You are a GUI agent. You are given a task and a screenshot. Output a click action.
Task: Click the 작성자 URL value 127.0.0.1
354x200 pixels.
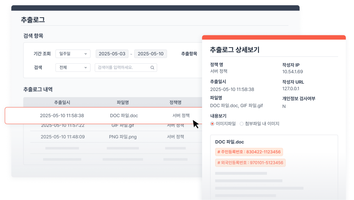pyautogui.click(x=291, y=89)
